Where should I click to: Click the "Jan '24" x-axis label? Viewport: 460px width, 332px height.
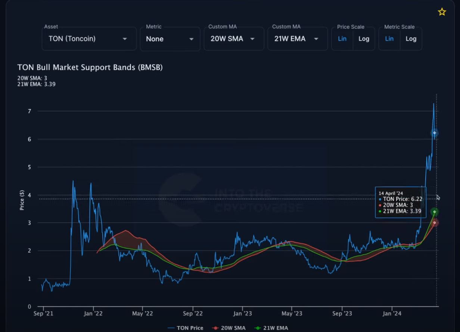[392, 314]
